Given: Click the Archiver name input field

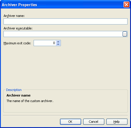Looking at the screenshot, I should coord(65,21).
